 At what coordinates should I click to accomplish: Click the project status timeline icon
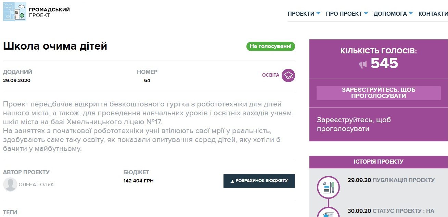pyautogui.click(x=328, y=214)
